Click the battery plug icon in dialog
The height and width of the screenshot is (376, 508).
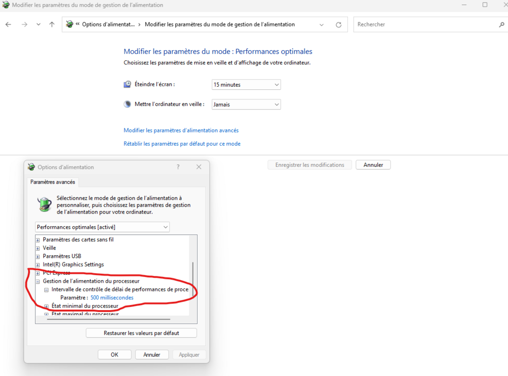[x=44, y=204]
